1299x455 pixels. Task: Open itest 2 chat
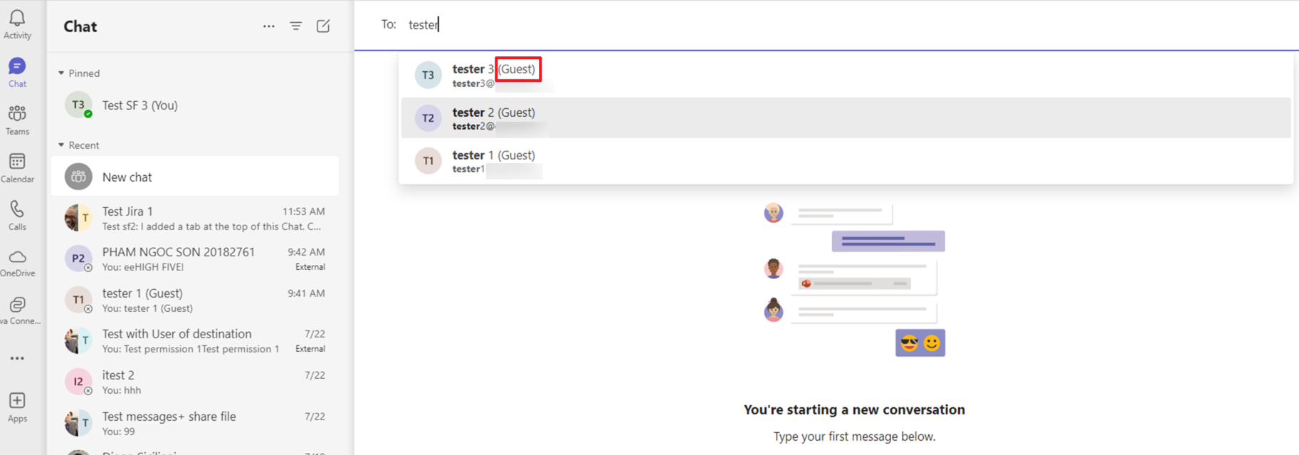pos(195,382)
